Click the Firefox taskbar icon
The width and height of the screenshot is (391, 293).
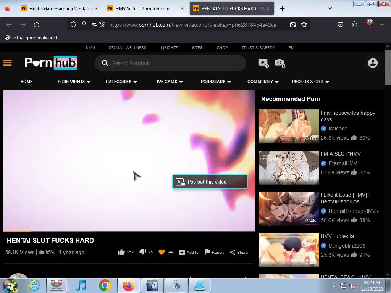tap(128, 285)
